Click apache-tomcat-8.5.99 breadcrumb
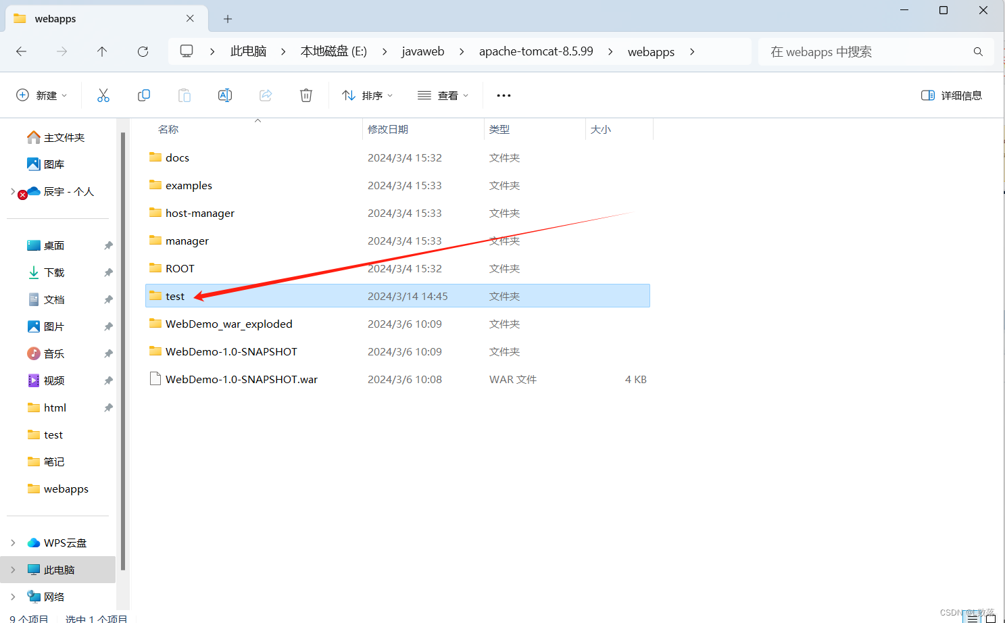Screen dimensions: 1005x623 [536, 51]
